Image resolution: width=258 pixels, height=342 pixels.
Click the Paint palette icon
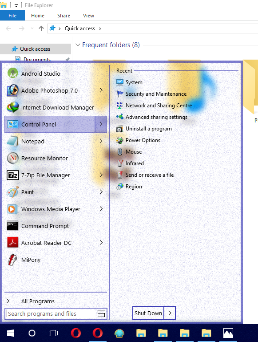coord(13,192)
